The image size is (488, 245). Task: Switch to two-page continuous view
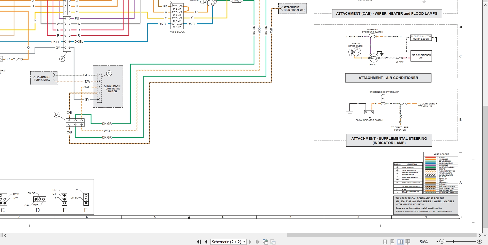pyautogui.click(x=408, y=242)
